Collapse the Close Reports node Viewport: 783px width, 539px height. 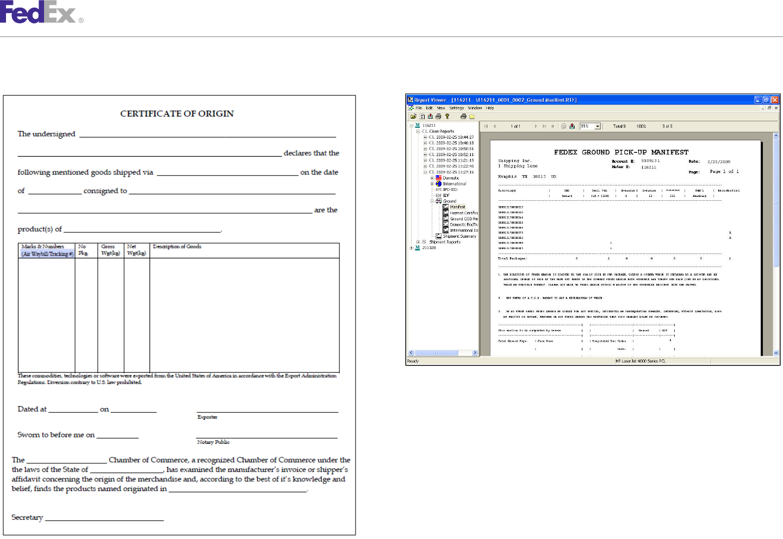418,131
